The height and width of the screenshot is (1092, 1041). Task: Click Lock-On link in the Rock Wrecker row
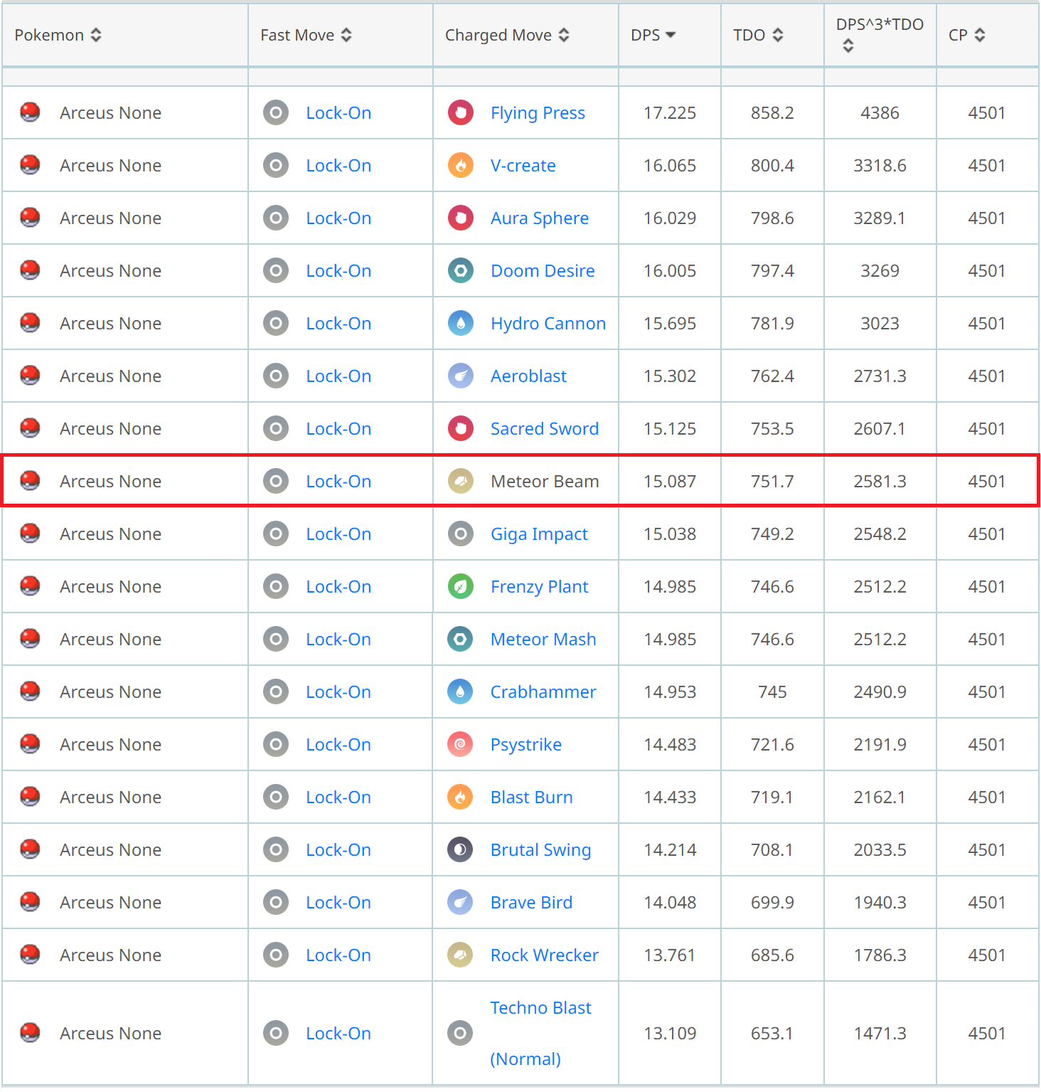coord(338,955)
